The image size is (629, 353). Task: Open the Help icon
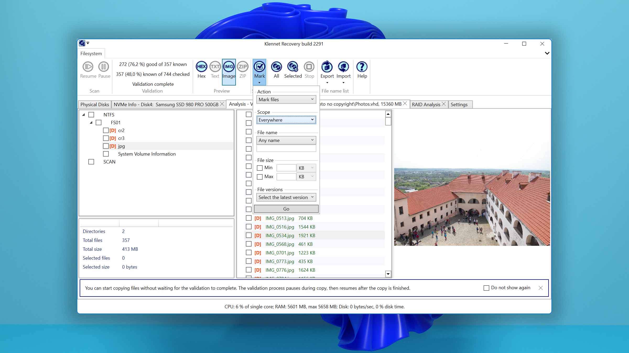point(362,67)
